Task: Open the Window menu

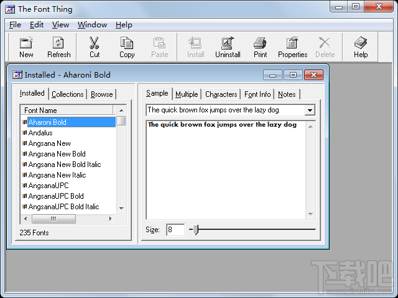Action: coord(92,25)
